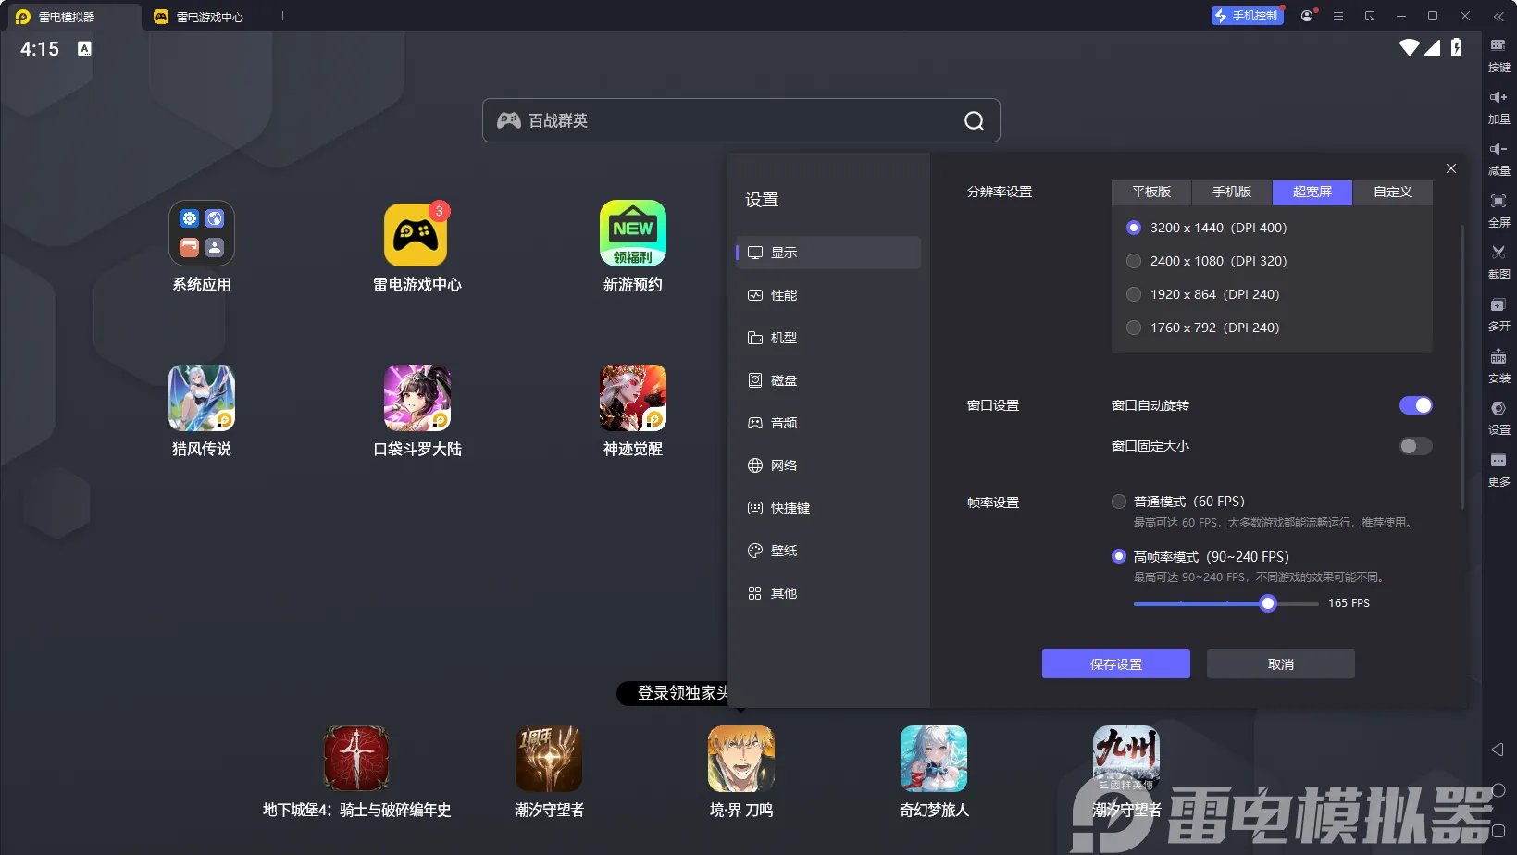
Task: Click the settings dialog vertical scrollbar
Action: point(1462,366)
